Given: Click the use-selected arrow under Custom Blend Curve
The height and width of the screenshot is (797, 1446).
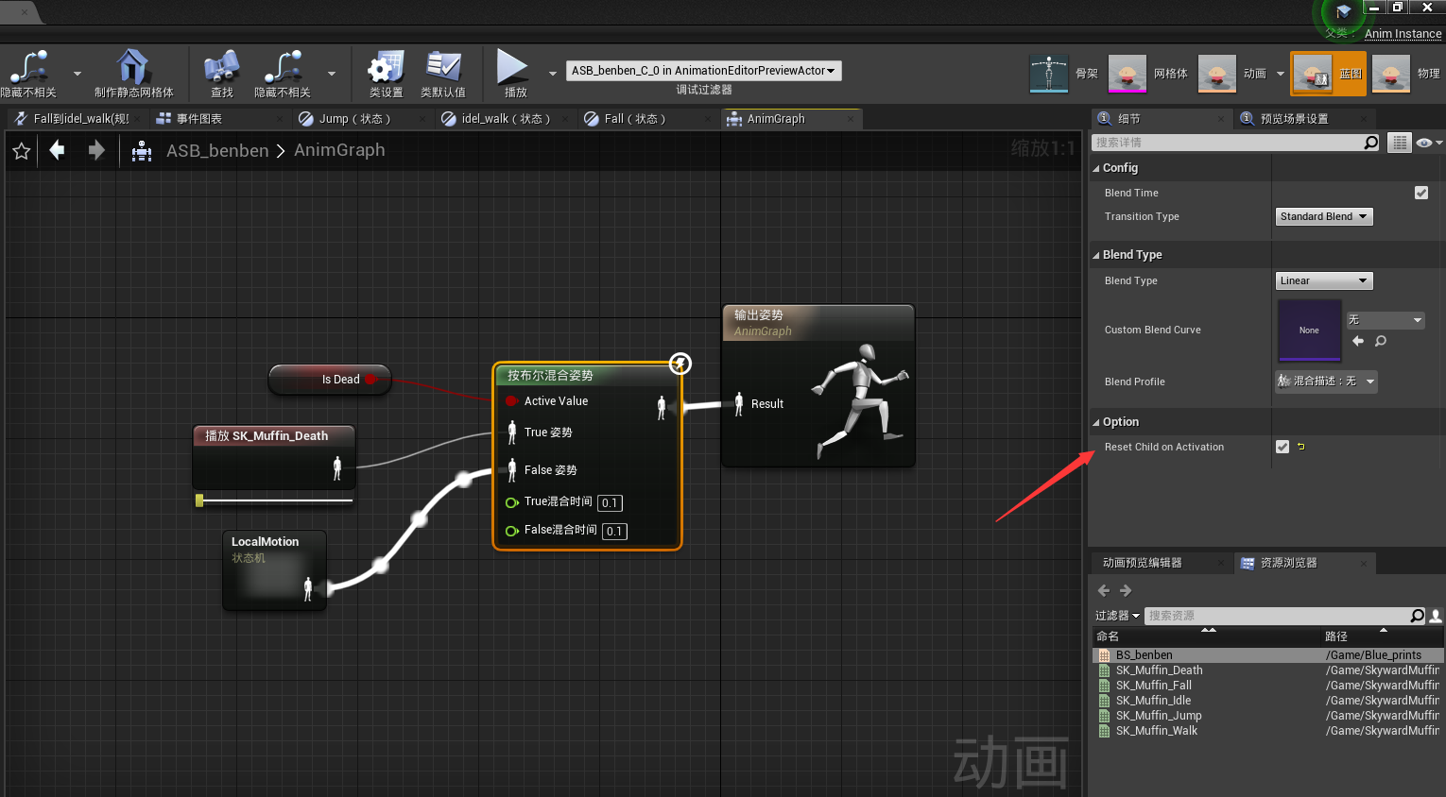Looking at the screenshot, I should coord(1358,341).
